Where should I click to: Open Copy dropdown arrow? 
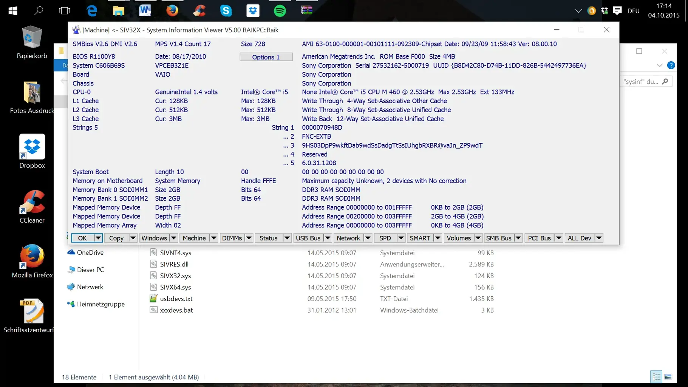pyautogui.click(x=133, y=238)
